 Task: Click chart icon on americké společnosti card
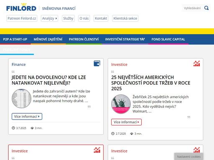(x=197, y=63)
